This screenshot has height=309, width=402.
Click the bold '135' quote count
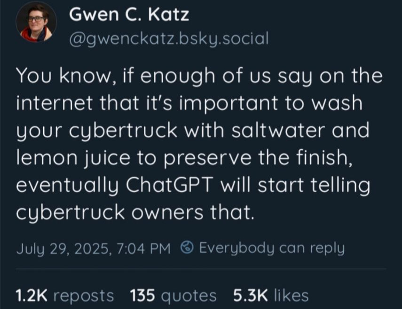(x=143, y=295)
